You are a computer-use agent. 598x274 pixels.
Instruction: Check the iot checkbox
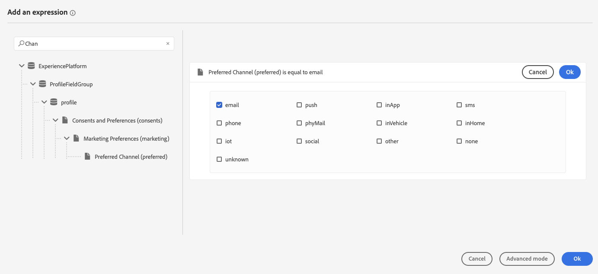click(x=219, y=141)
